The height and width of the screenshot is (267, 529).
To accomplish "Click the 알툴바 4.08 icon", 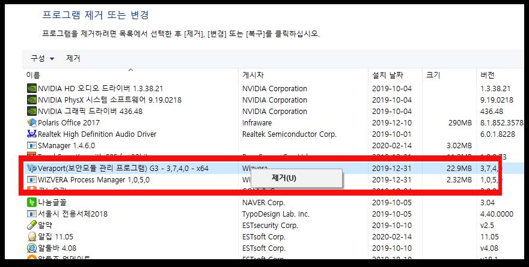I will (x=31, y=248).
